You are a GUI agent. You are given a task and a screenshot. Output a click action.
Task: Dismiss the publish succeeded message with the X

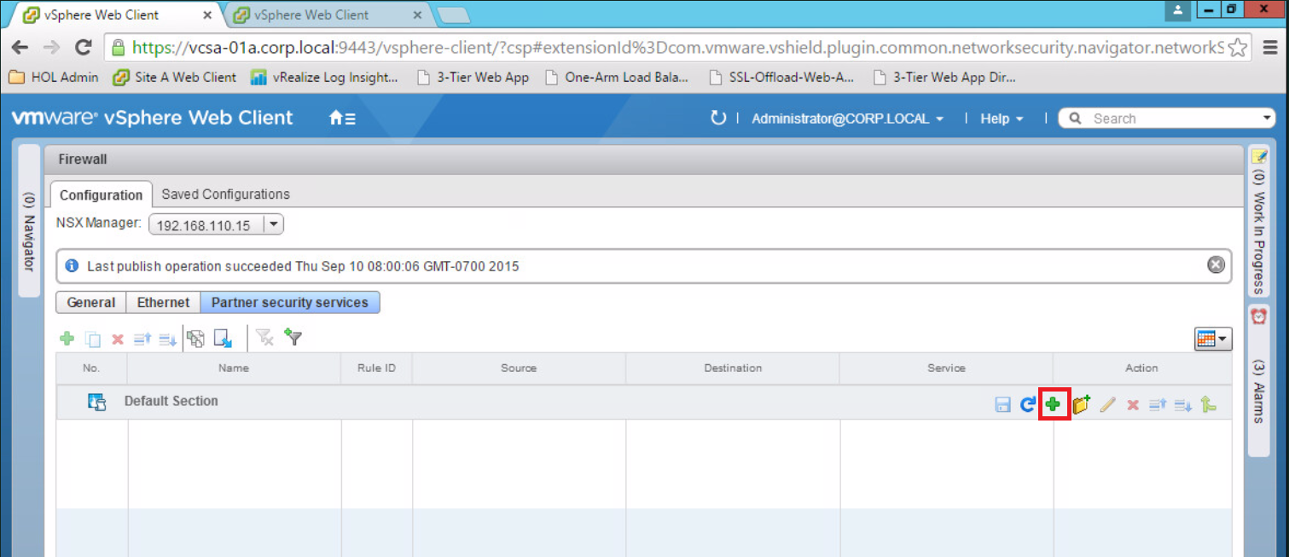(1216, 265)
